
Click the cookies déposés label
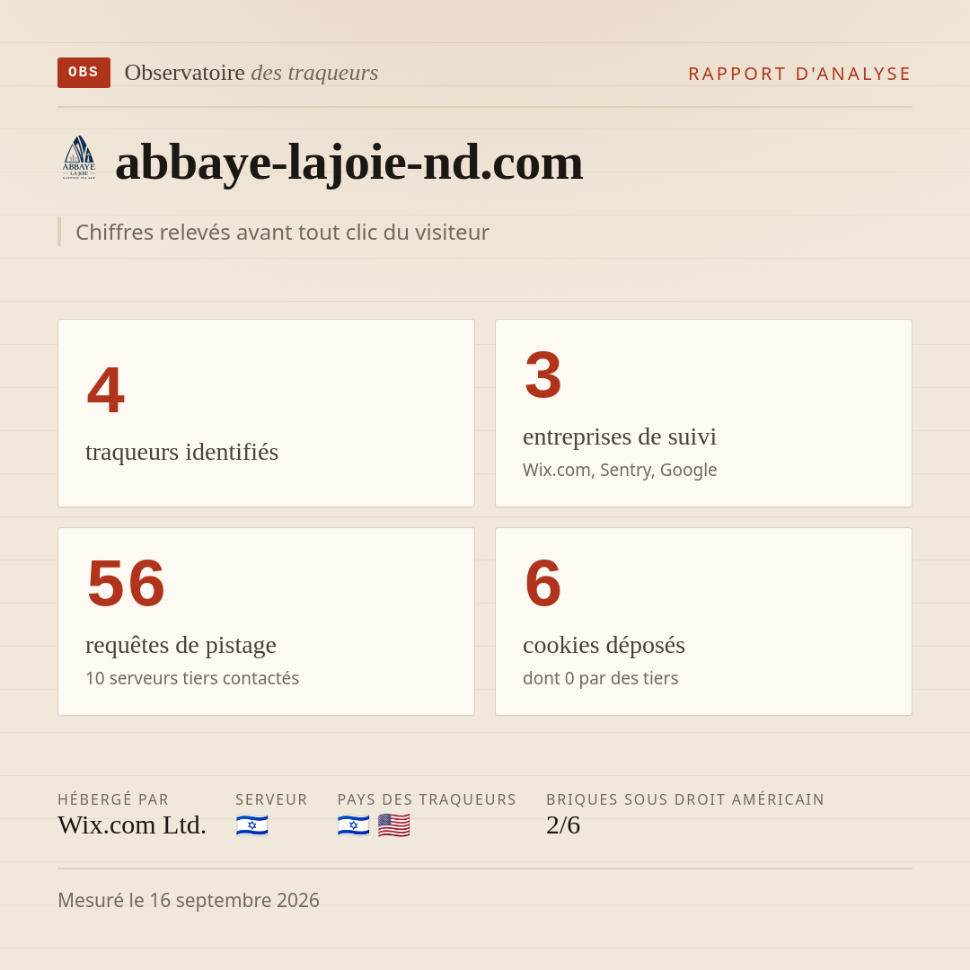point(604,645)
